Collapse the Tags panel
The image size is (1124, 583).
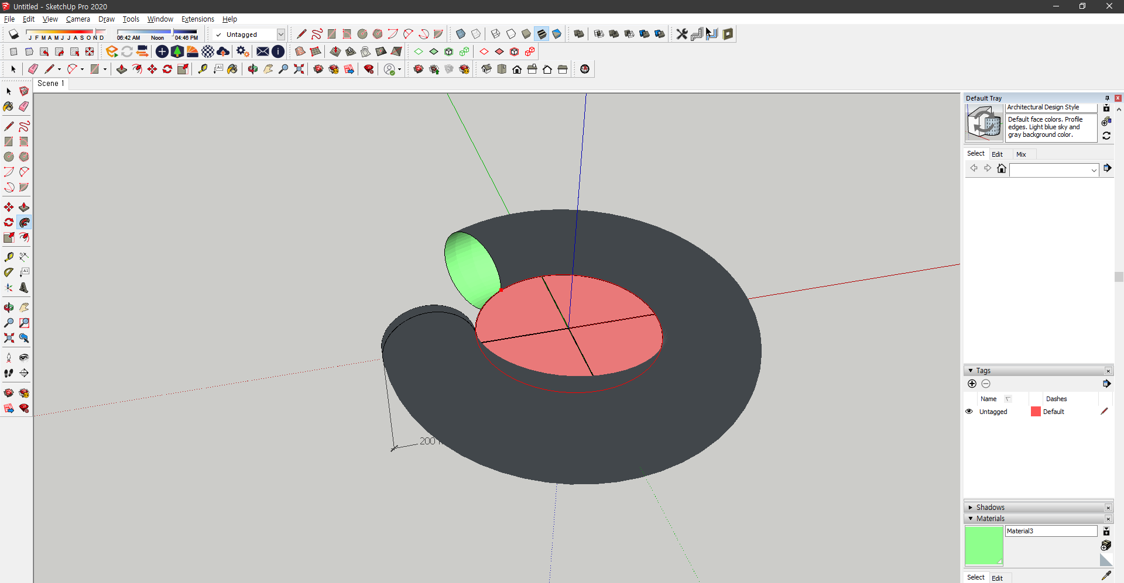[971, 371]
